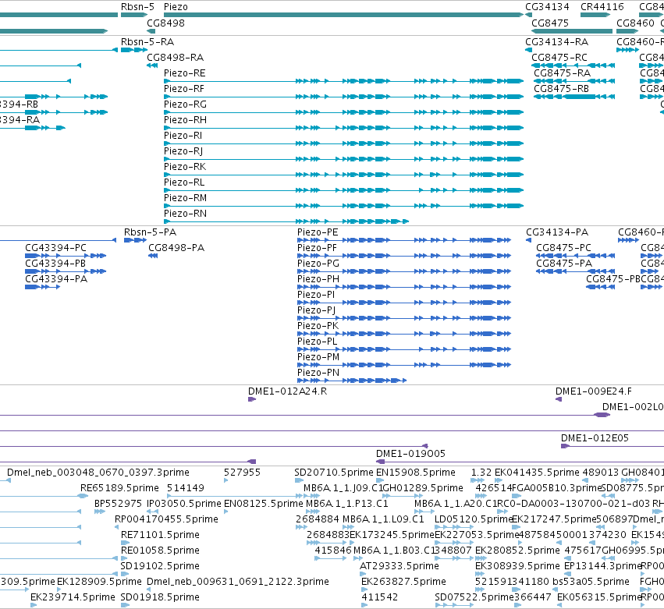Click protein CG8475-PC
Image resolution: width=664 pixels, height=609 pixels.
tap(563, 248)
